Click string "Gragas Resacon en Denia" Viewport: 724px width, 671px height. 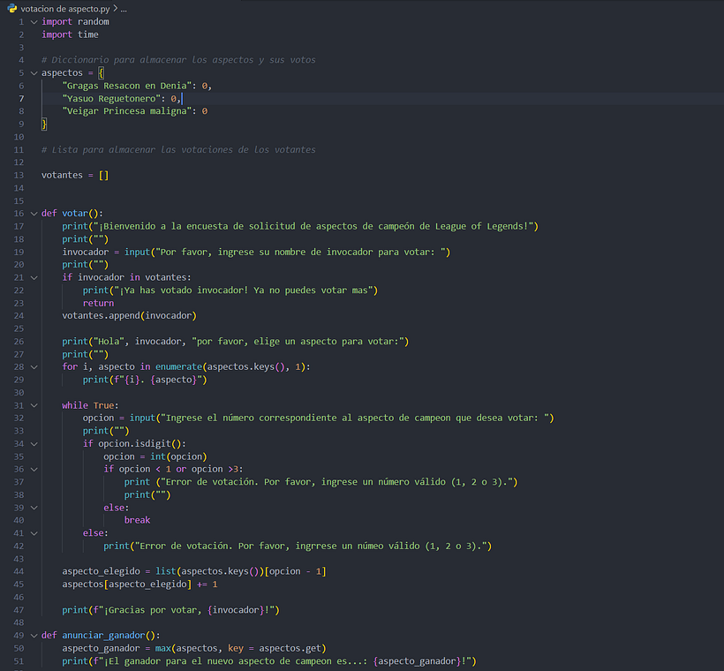coord(127,86)
